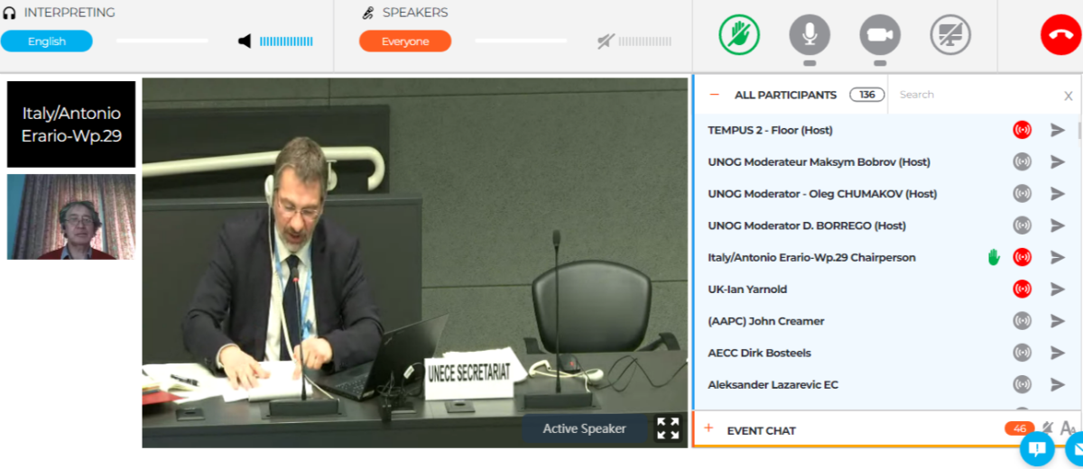
Task: Toggle the microphone button
Action: point(810,35)
